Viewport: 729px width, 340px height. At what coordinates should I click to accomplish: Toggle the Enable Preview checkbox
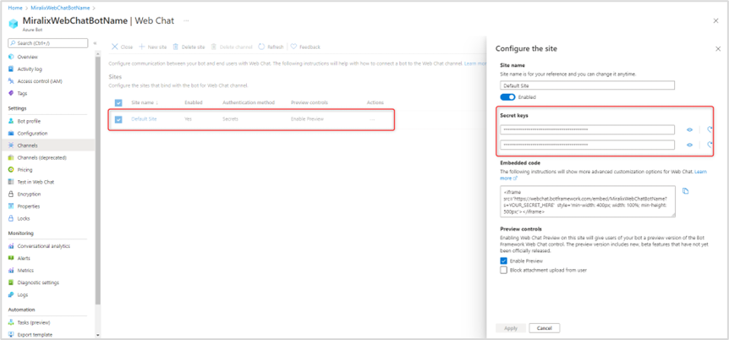click(503, 261)
